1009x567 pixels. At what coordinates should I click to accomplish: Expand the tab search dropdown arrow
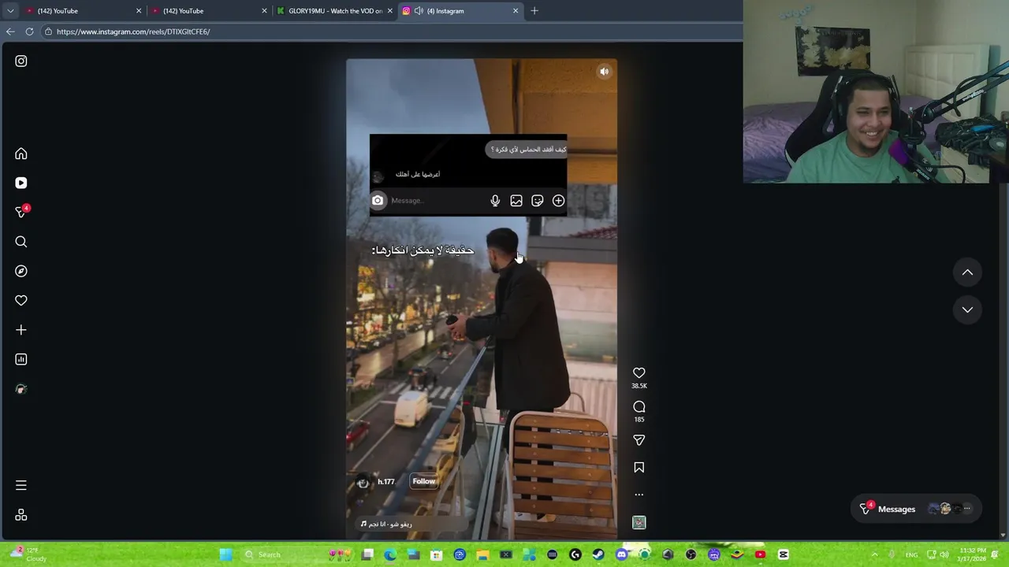pyautogui.click(x=10, y=11)
